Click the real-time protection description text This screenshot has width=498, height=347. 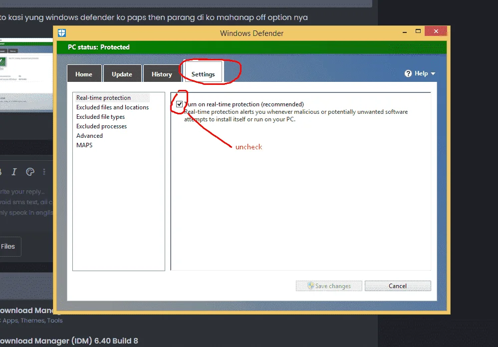(x=296, y=116)
